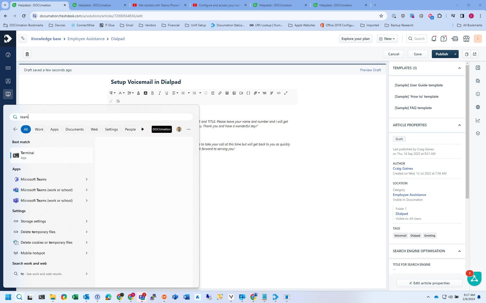The width and height of the screenshot is (486, 303).
Task: Delete the article using the trash icon
Action: point(27,54)
